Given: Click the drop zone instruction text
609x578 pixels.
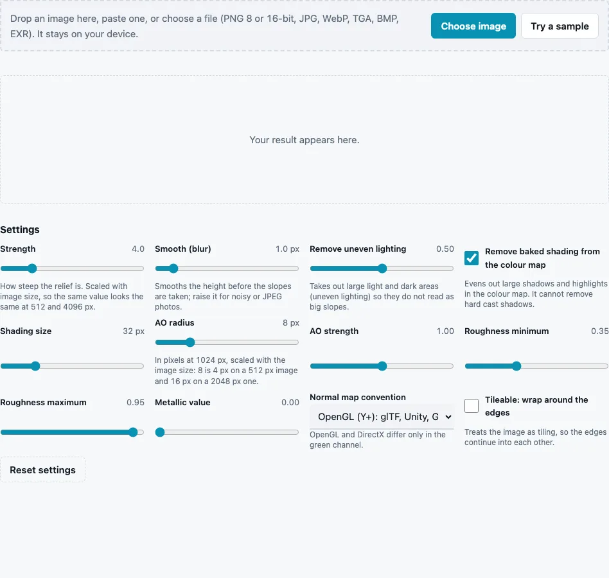Looking at the screenshot, I should pos(205,26).
